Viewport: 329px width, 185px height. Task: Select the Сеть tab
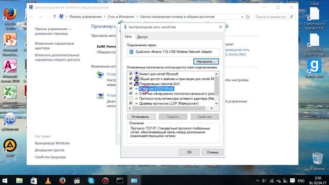[x=128, y=36]
